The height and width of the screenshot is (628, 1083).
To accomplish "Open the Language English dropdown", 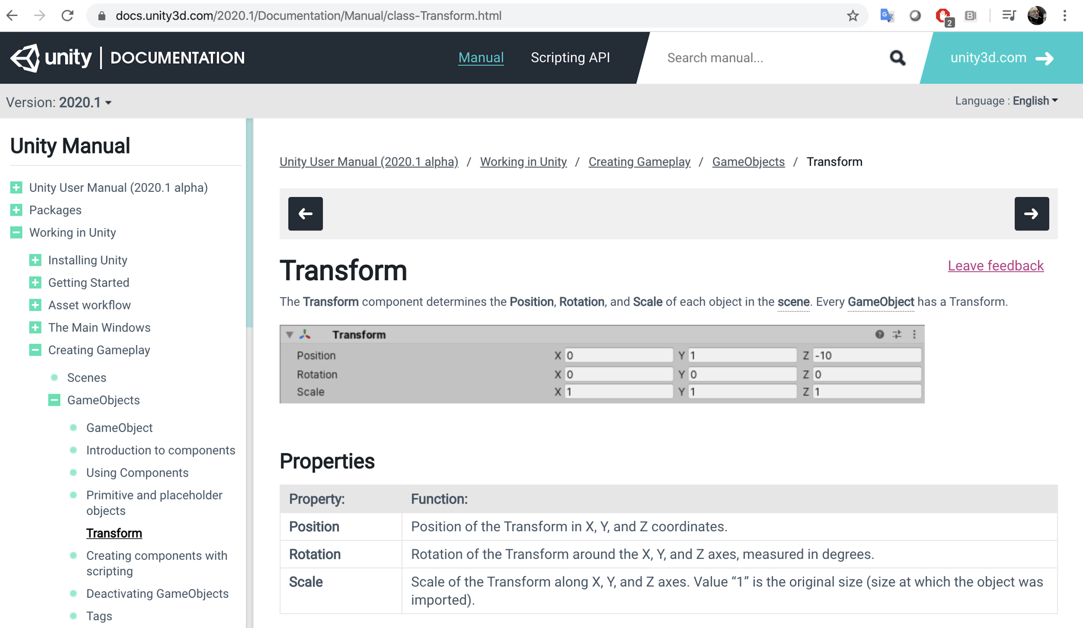I will coord(1006,101).
